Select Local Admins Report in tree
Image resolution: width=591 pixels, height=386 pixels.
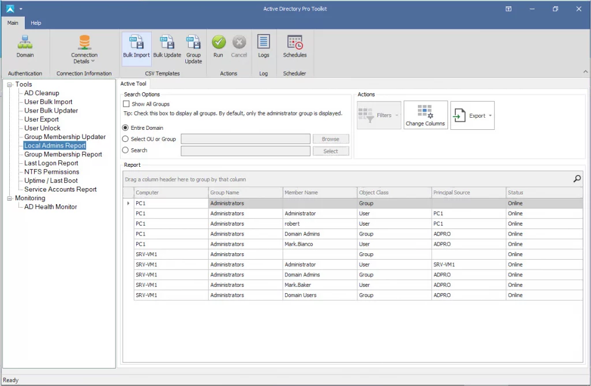tap(55, 145)
